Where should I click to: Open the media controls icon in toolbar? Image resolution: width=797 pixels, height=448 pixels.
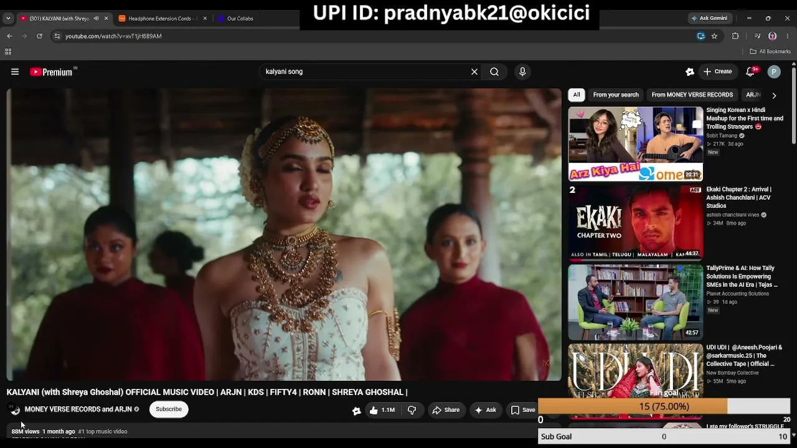757,36
